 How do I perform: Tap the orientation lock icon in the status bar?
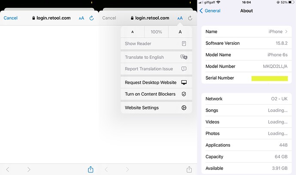(x=278, y=2)
